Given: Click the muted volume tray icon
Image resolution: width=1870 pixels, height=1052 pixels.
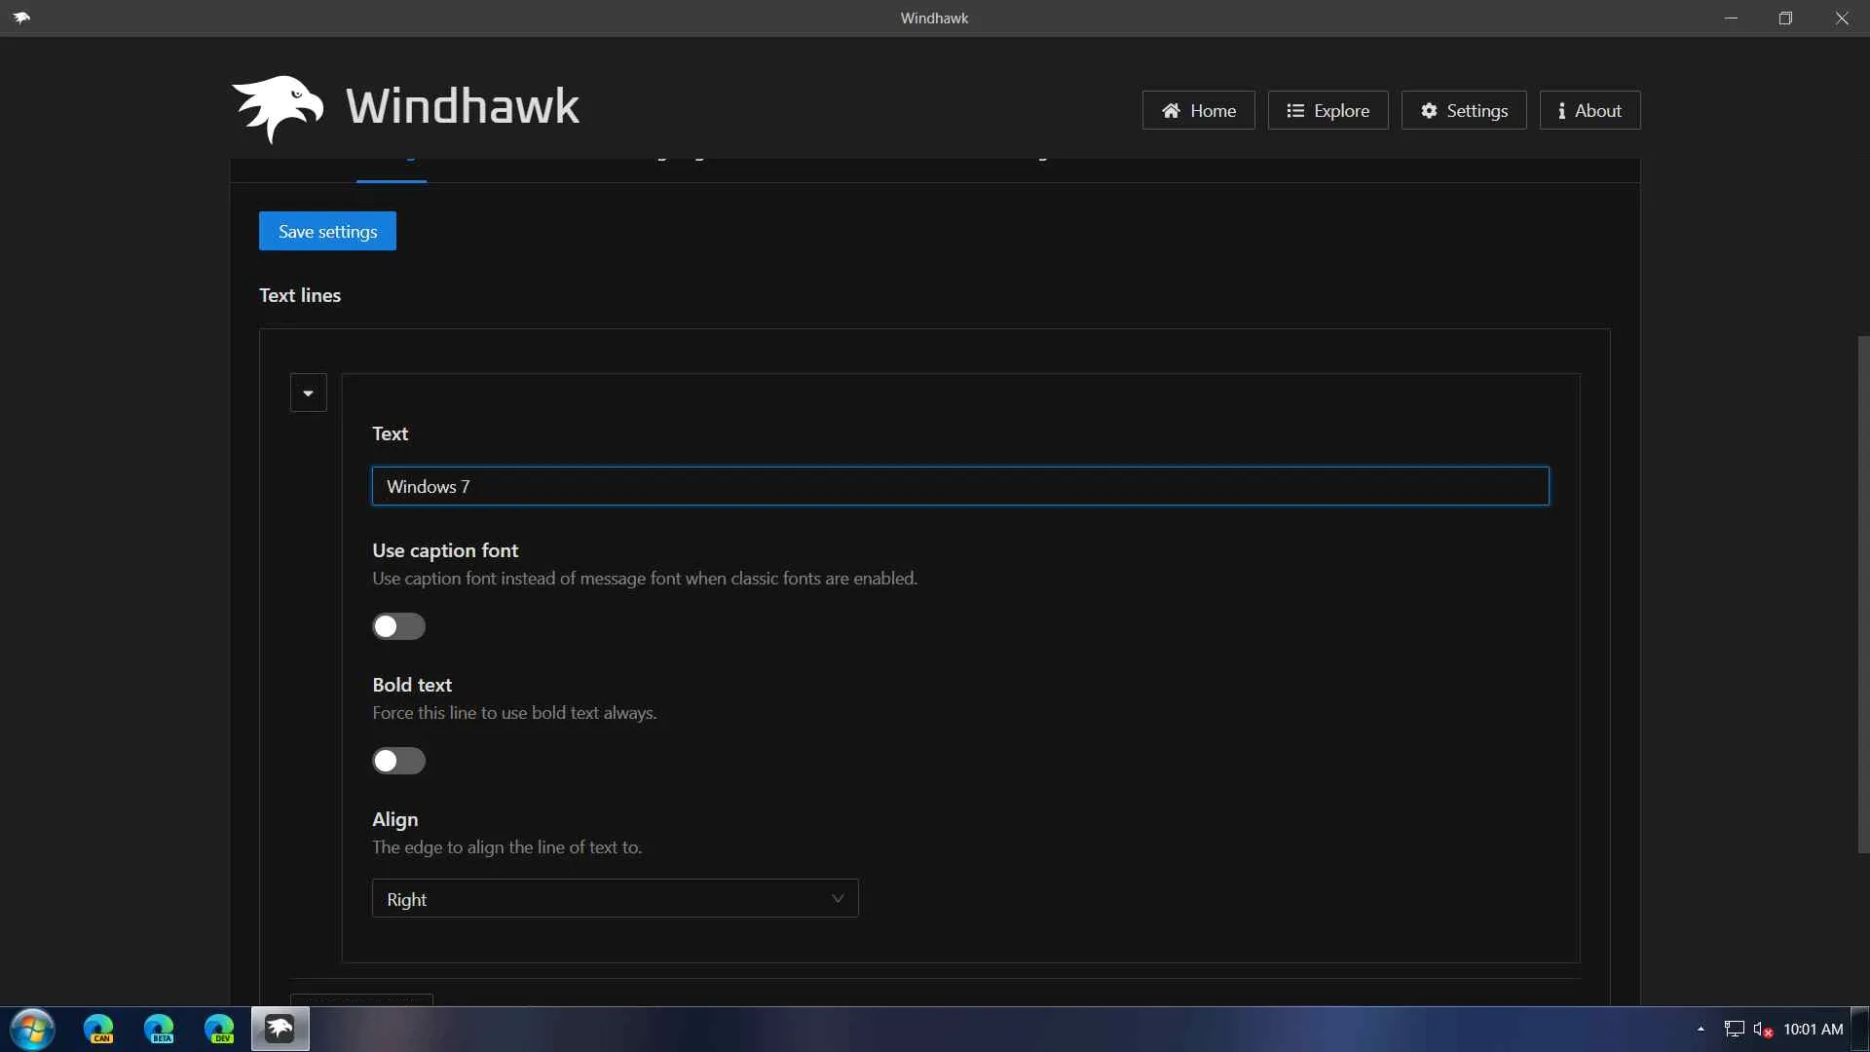Looking at the screenshot, I should [x=1762, y=1029].
